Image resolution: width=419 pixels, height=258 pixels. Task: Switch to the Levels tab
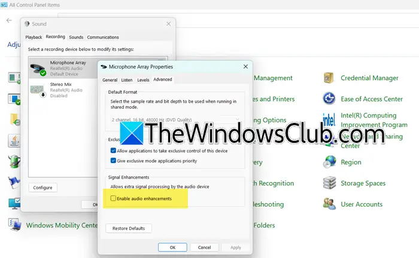point(143,80)
